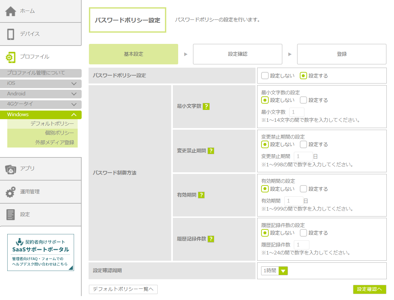Click the 変更禁止期間 days input field
Viewport: 394px width, 300px height.
pos(303,156)
